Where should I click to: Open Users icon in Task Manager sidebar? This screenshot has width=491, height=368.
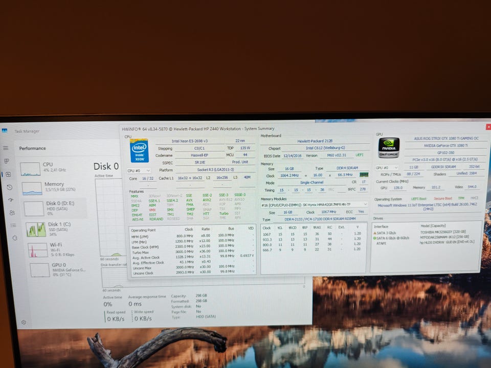point(12,213)
